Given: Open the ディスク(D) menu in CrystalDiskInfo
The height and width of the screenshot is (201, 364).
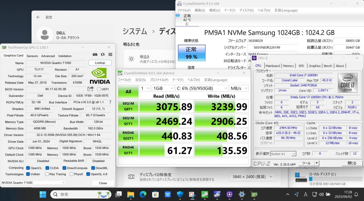Looking at the screenshot, I should (x=246, y=10).
